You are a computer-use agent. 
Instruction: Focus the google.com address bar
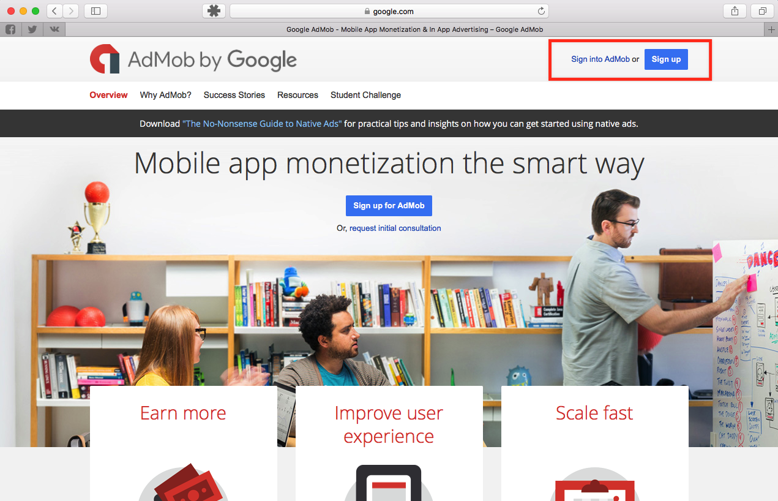(389, 10)
